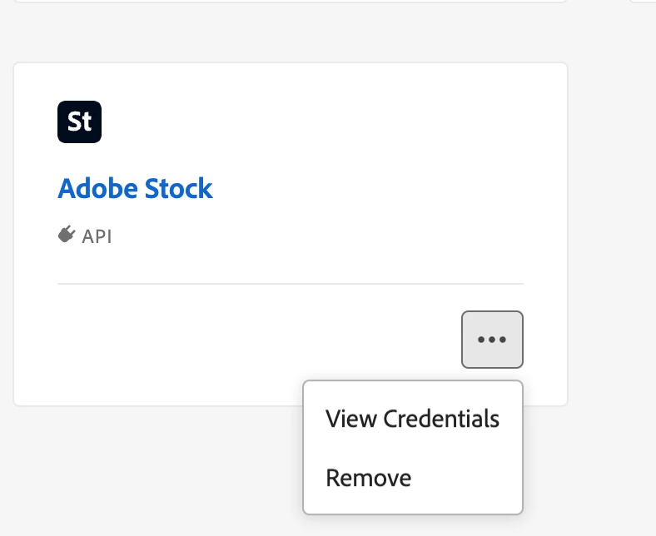Select View Credentials from the menu

pyautogui.click(x=412, y=418)
